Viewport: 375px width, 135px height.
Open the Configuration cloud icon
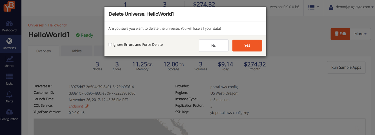tap(9, 112)
